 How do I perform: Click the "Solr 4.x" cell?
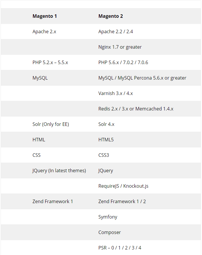(106, 124)
